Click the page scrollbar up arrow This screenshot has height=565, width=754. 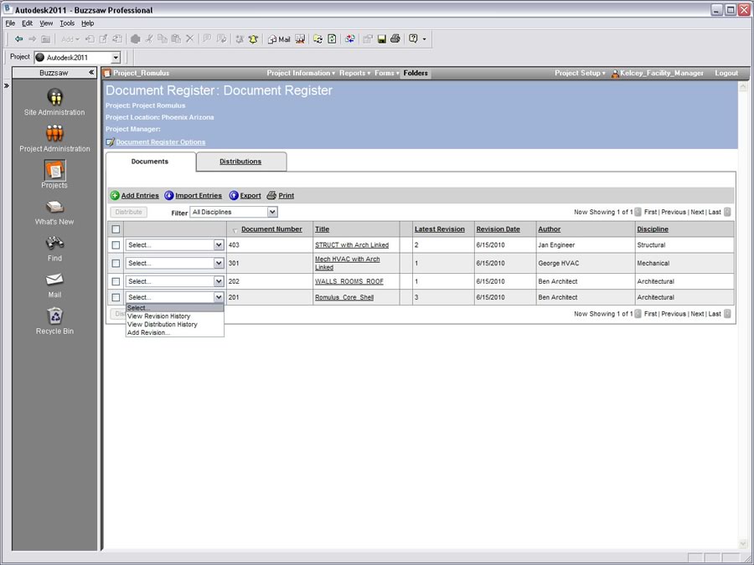tap(743, 87)
